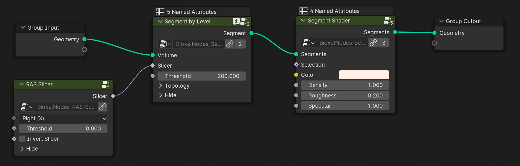Screen dimensions: 520x166
Task: Collapse the Group Output node
Action: [x=441, y=21]
